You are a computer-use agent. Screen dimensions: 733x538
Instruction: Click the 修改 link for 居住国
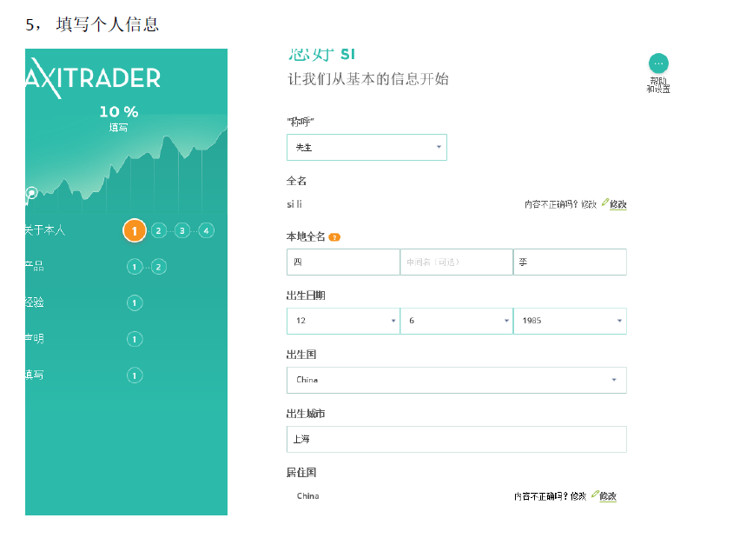pyautogui.click(x=608, y=496)
